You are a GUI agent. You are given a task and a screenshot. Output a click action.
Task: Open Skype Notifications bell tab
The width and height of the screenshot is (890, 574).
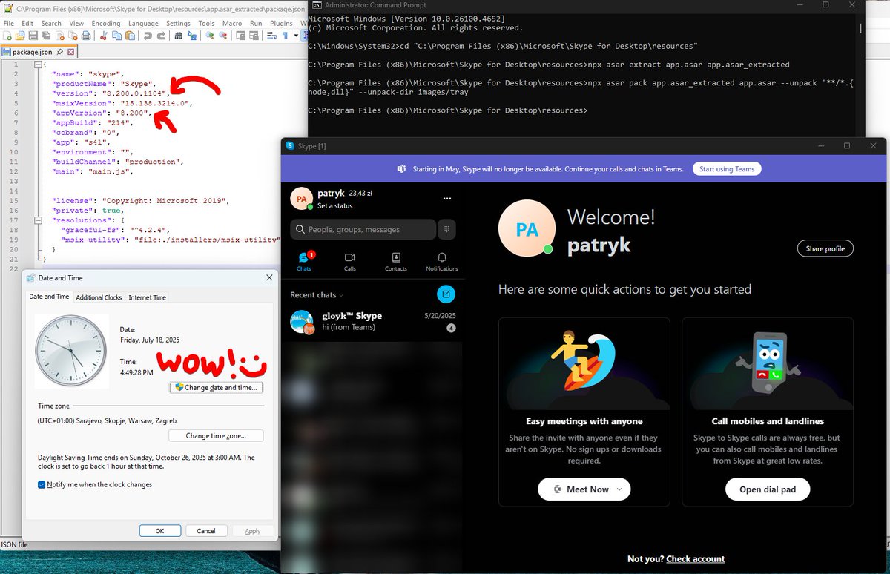[x=442, y=261]
